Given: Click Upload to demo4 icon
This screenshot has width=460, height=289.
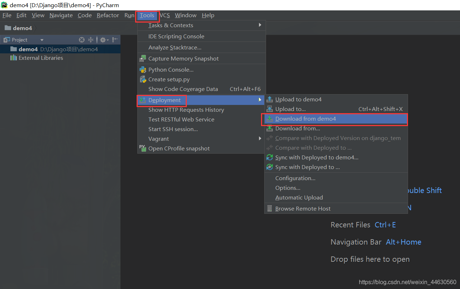Looking at the screenshot, I should (x=270, y=99).
